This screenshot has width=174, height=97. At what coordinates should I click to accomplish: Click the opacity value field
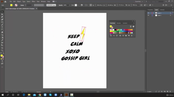[x=66, y=5]
